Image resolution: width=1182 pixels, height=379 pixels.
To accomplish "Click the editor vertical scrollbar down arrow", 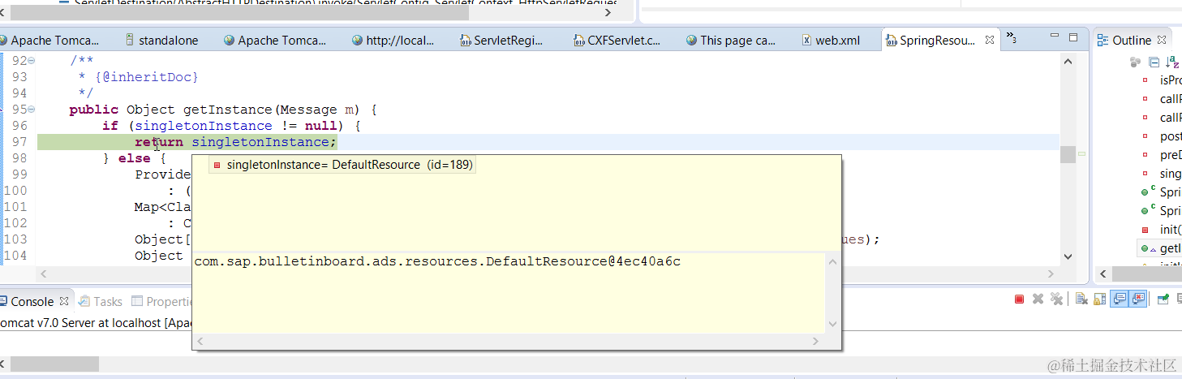I will [1068, 256].
